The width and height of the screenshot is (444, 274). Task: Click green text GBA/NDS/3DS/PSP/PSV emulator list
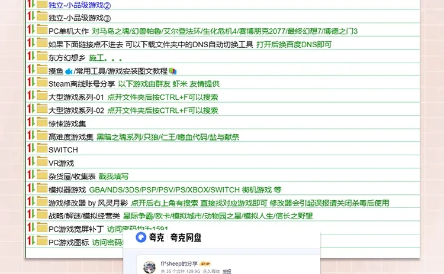click(x=185, y=190)
